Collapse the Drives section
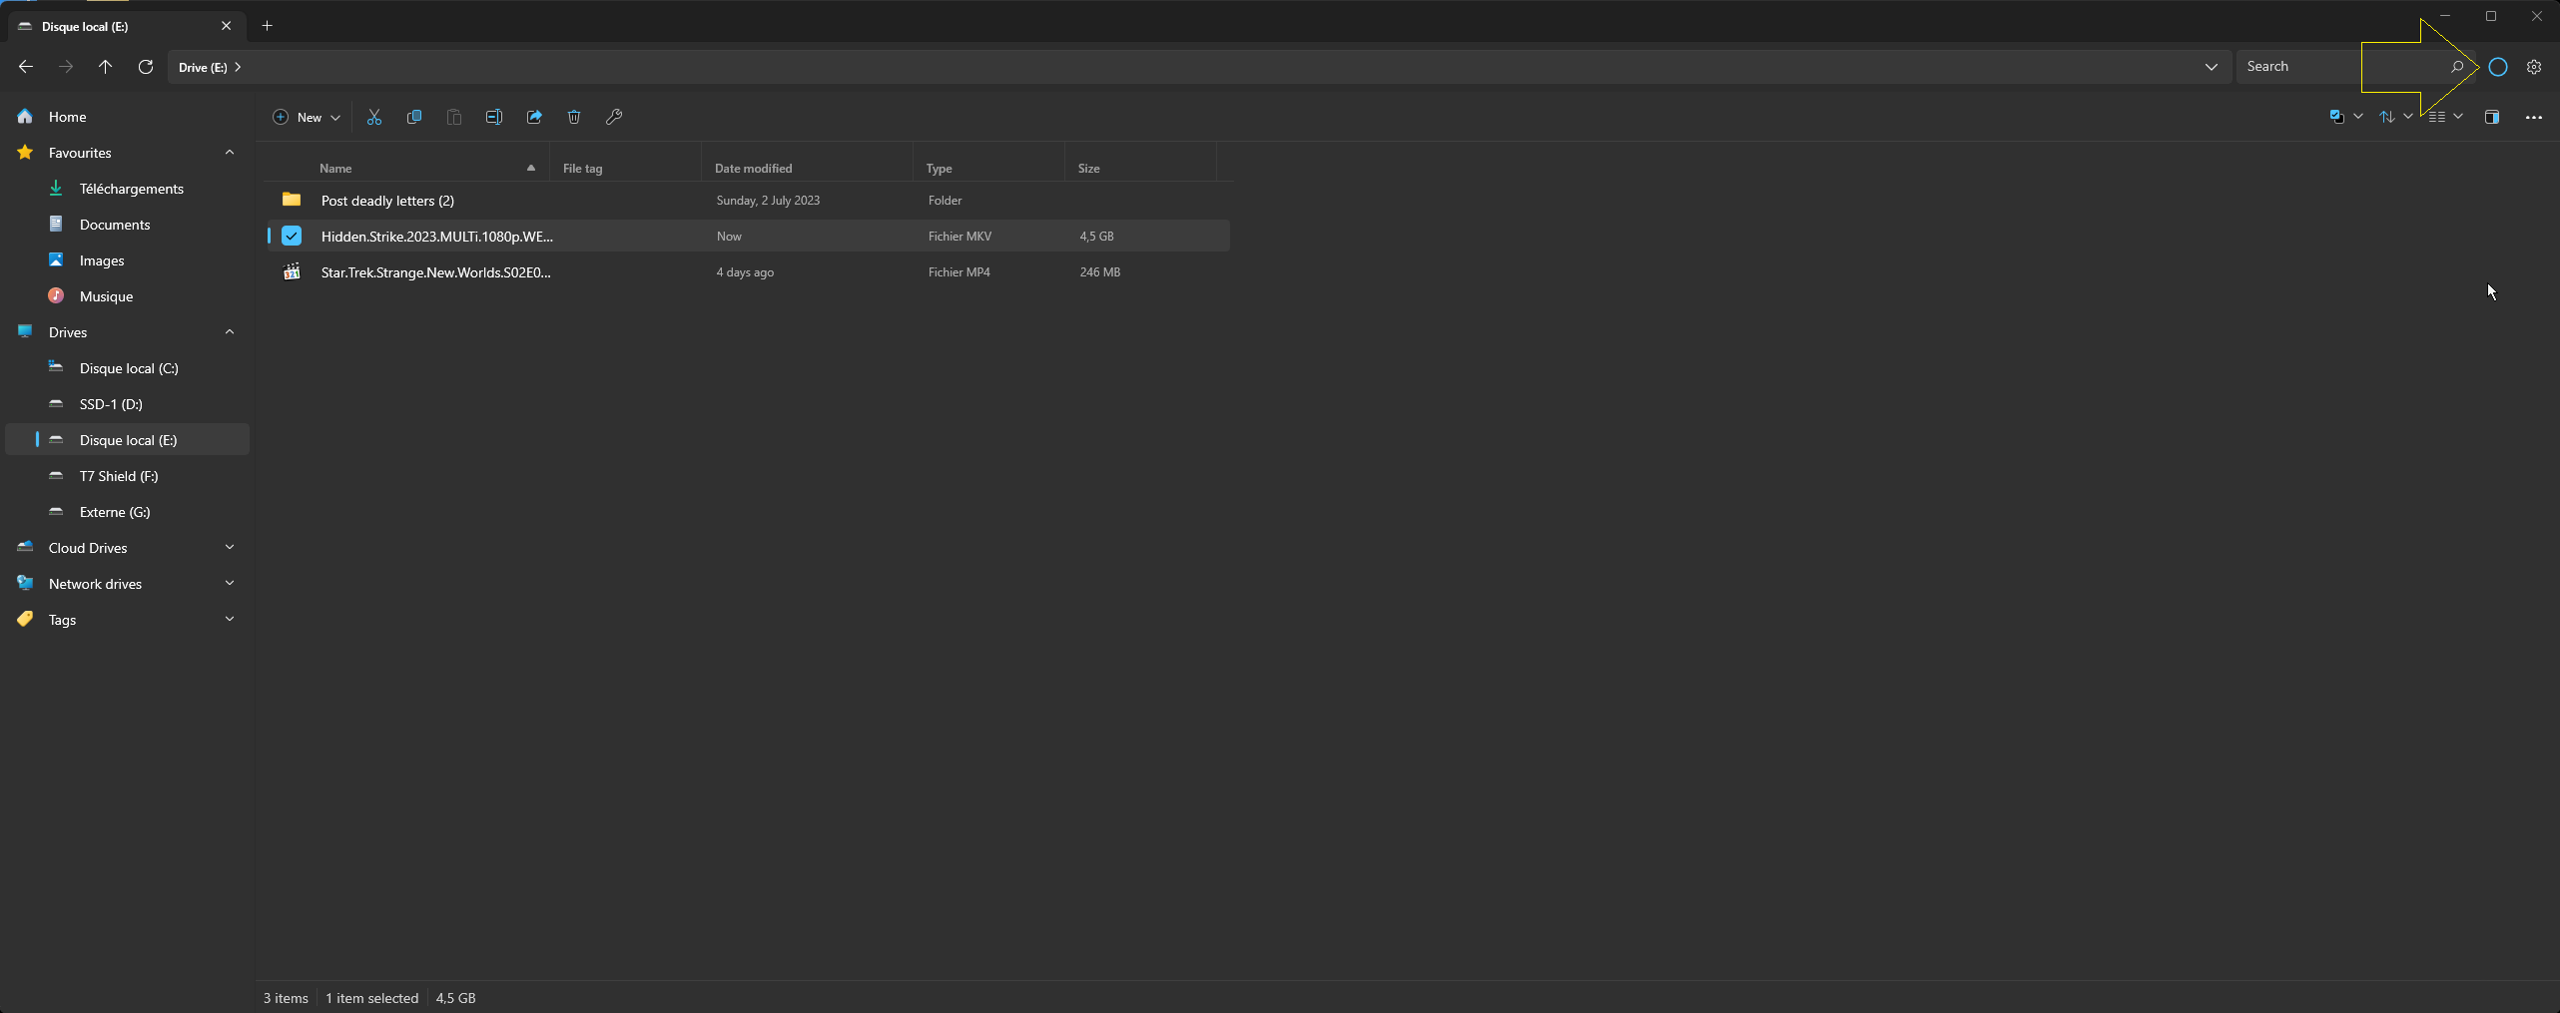2560x1013 pixels. click(230, 331)
